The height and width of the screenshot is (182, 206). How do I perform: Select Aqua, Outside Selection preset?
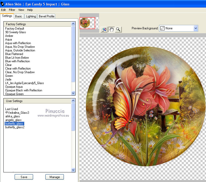tap(20, 50)
